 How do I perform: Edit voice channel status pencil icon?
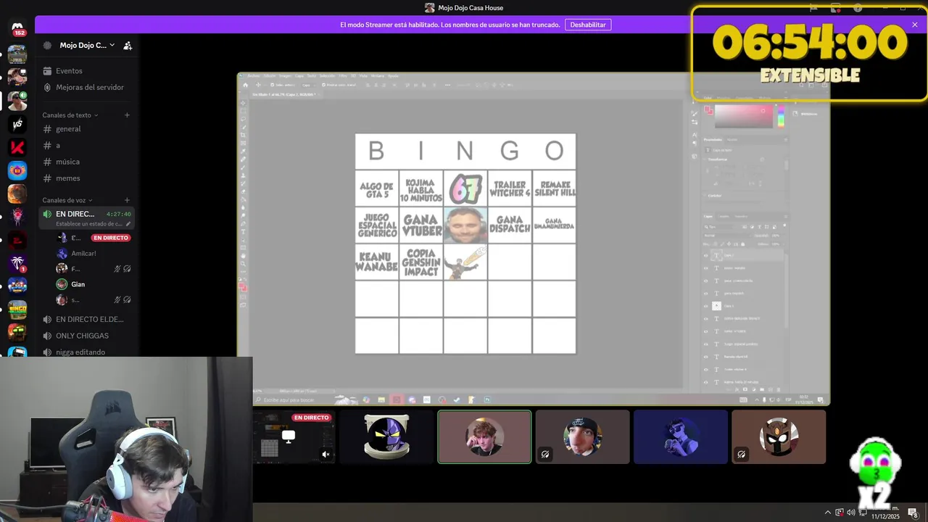[128, 224]
